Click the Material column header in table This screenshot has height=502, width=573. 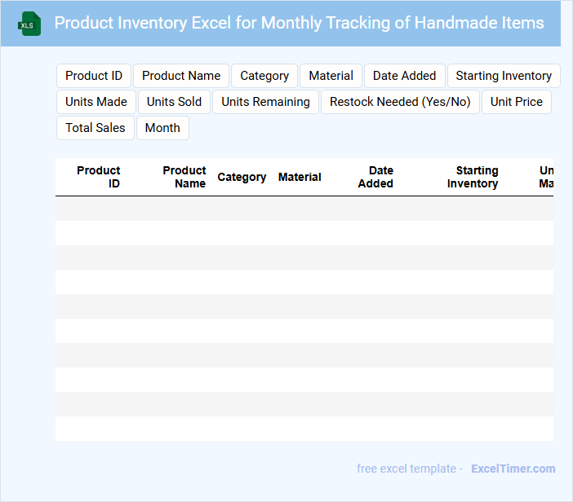tap(300, 177)
